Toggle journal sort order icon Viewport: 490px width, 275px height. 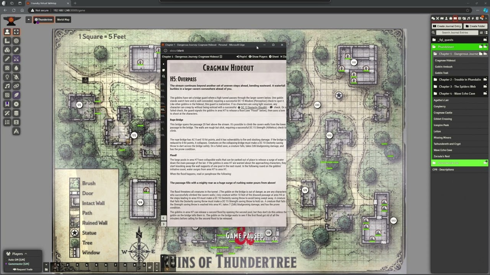tap(481, 32)
